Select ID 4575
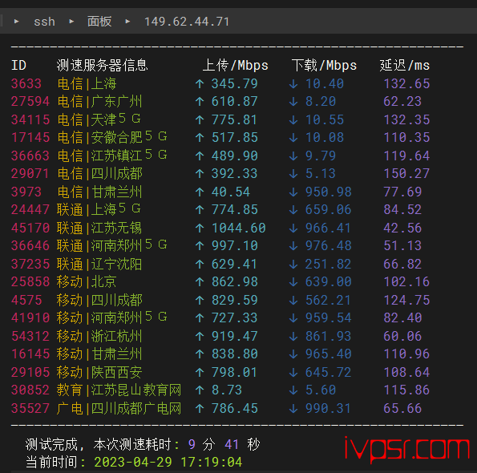Screen dimensions: 477x473 (26, 300)
